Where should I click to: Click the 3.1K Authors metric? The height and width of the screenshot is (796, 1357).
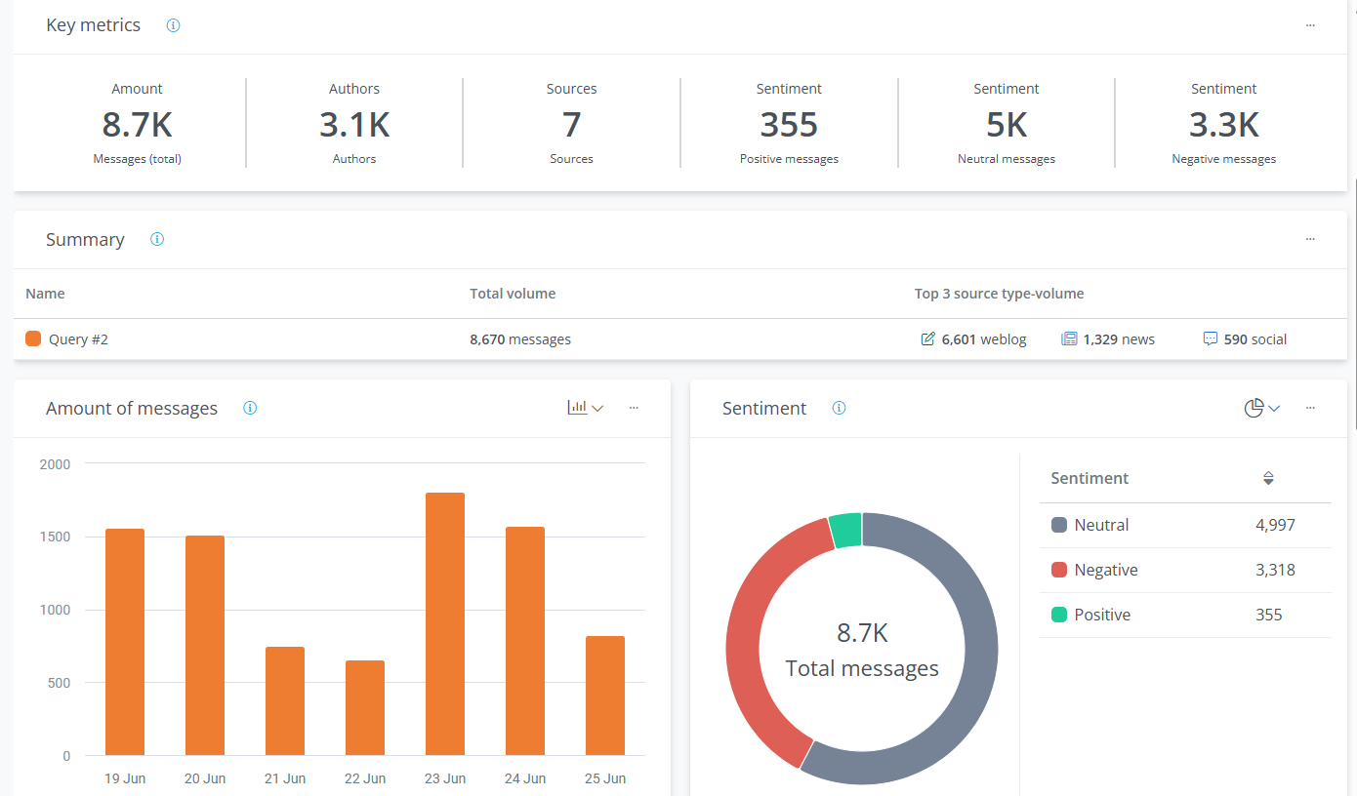[x=354, y=124]
